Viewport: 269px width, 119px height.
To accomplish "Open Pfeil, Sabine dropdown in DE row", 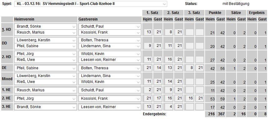I will 45,68.
